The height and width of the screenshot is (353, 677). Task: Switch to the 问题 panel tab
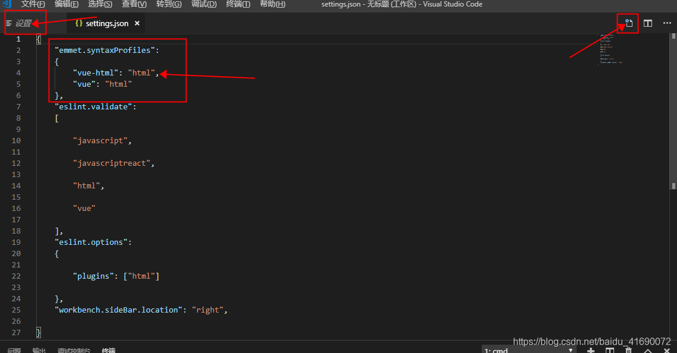pyautogui.click(x=14, y=351)
